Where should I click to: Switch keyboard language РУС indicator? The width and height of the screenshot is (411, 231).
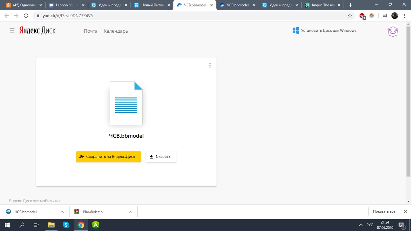[370, 225]
